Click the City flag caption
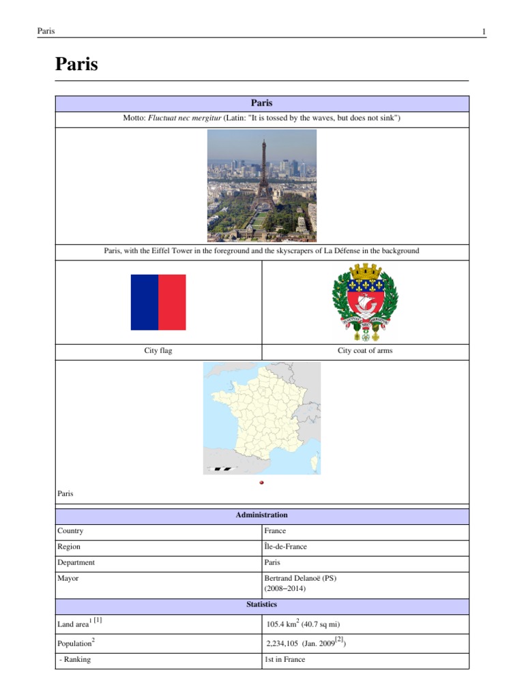The height and width of the screenshot is (698, 524). (x=158, y=351)
